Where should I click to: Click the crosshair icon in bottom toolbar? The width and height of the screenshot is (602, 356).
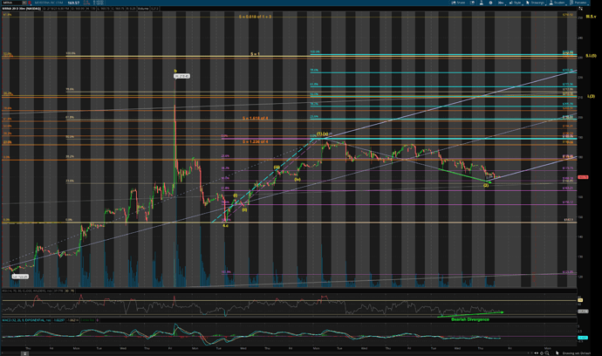pyautogui.click(x=542, y=353)
